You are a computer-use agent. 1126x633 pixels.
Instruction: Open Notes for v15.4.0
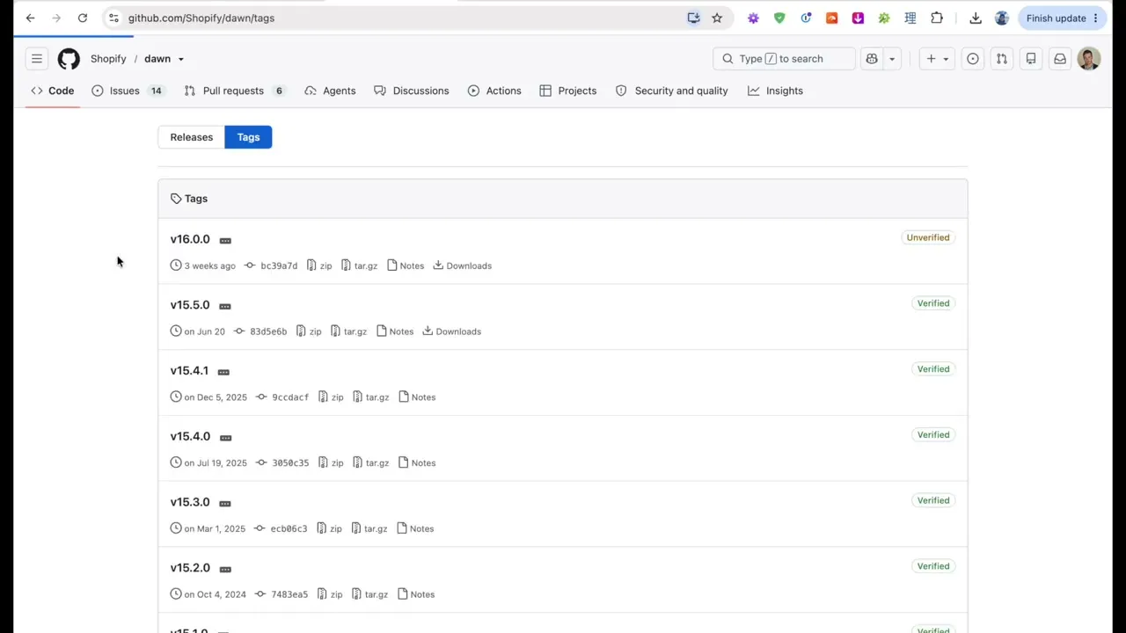click(417, 463)
